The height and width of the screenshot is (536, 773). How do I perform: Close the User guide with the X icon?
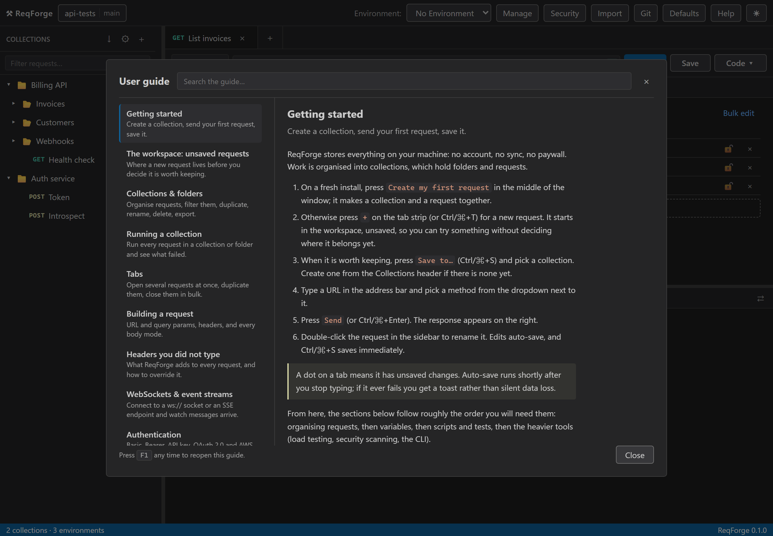pyautogui.click(x=646, y=82)
